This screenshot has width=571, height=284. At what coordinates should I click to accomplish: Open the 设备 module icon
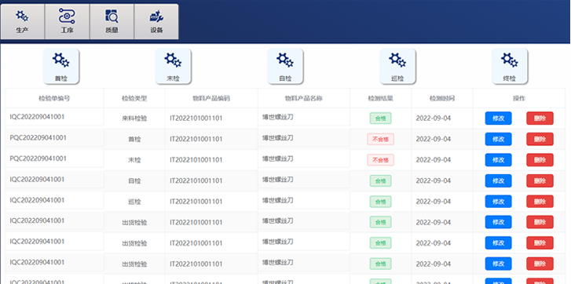coord(156,21)
